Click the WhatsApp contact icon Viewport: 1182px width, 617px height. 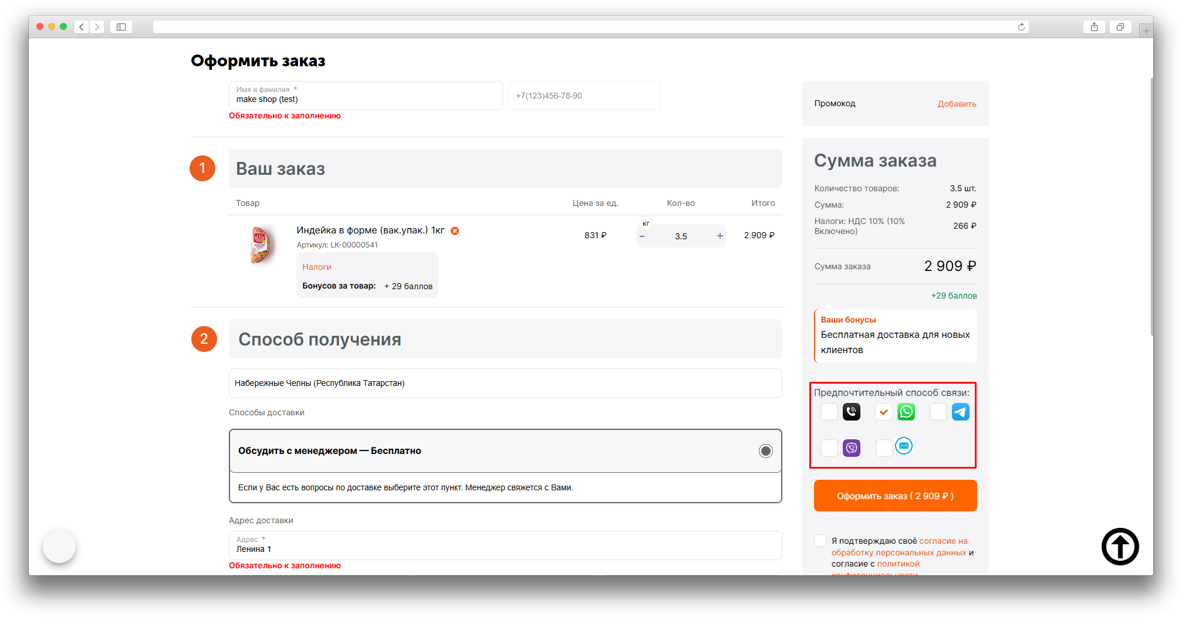pyautogui.click(x=906, y=412)
